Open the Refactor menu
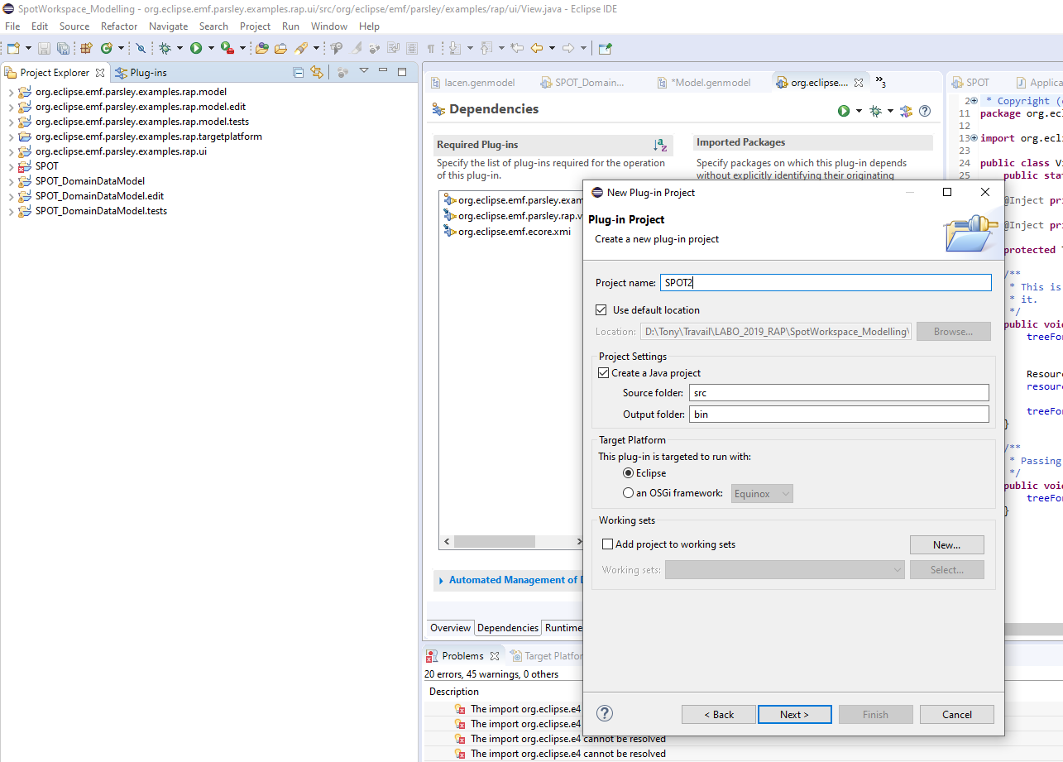The image size is (1063, 762). click(x=119, y=26)
